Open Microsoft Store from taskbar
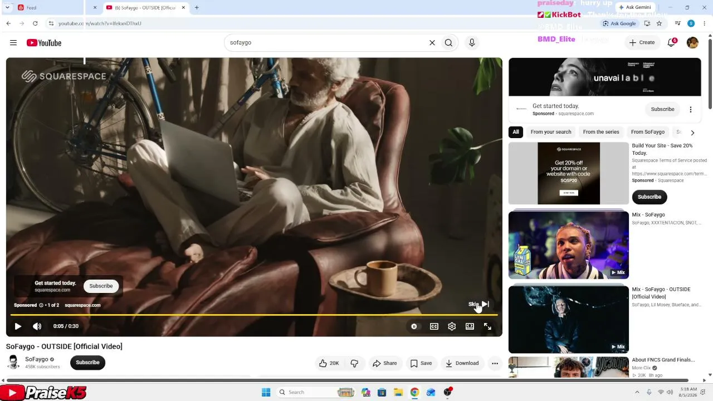The height and width of the screenshot is (401, 713). (x=382, y=392)
